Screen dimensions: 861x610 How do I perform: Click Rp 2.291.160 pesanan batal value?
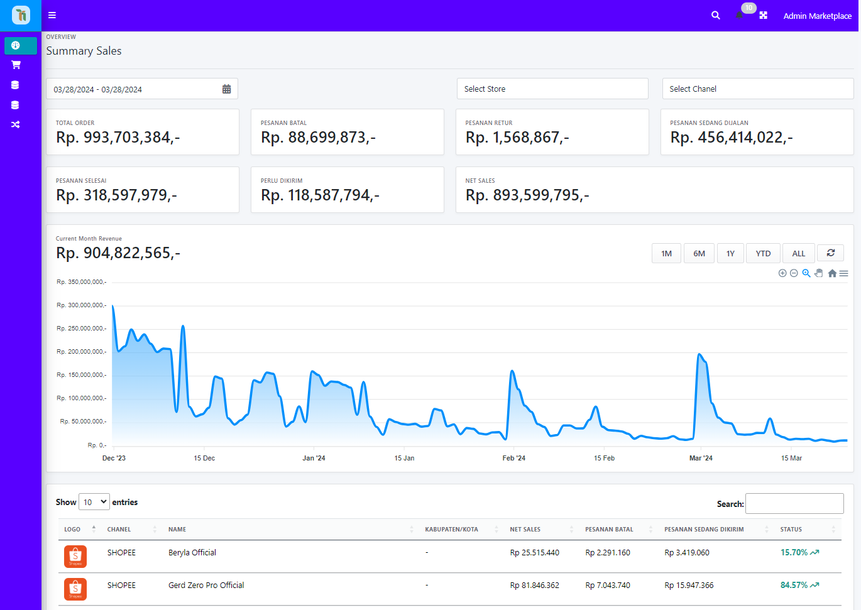point(608,553)
